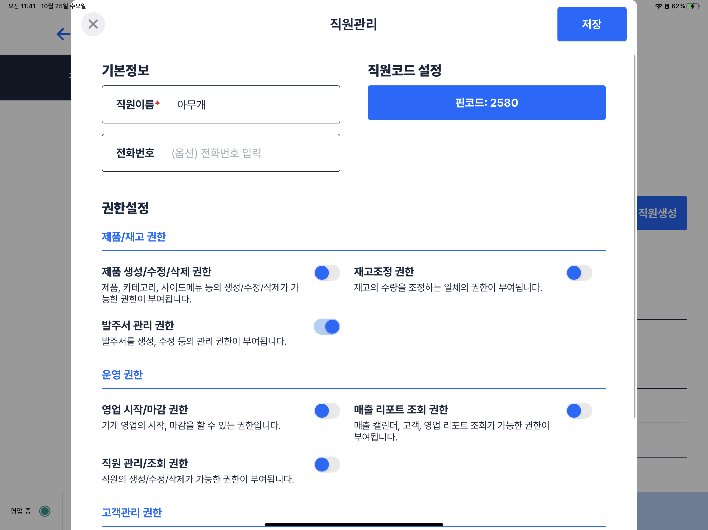Tap the green 영업 중 status indicator
This screenshot has height=530, width=708.
[x=45, y=511]
